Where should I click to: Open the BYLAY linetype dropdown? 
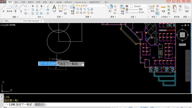(x=148, y=12)
